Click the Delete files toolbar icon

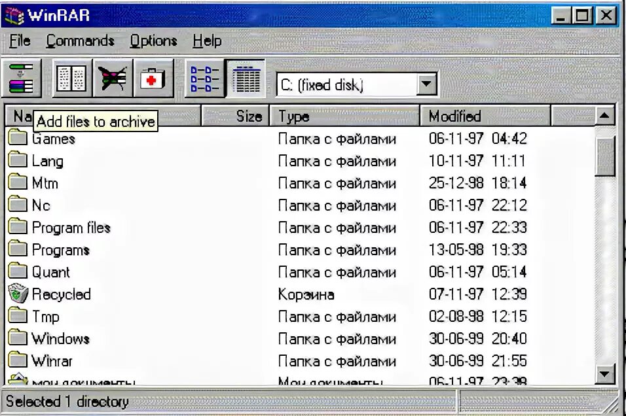pyautogui.click(x=113, y=78)
